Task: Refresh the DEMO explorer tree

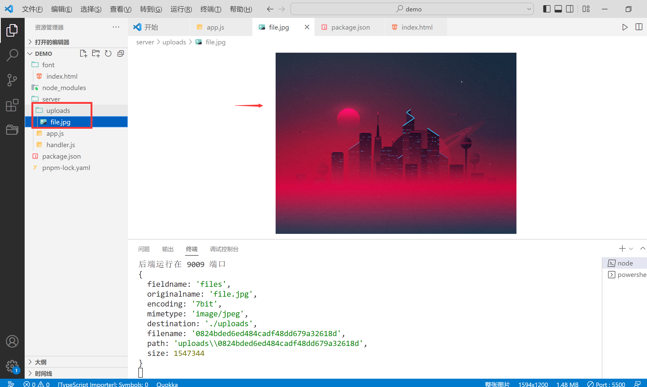Action: (x=108, y=54)
